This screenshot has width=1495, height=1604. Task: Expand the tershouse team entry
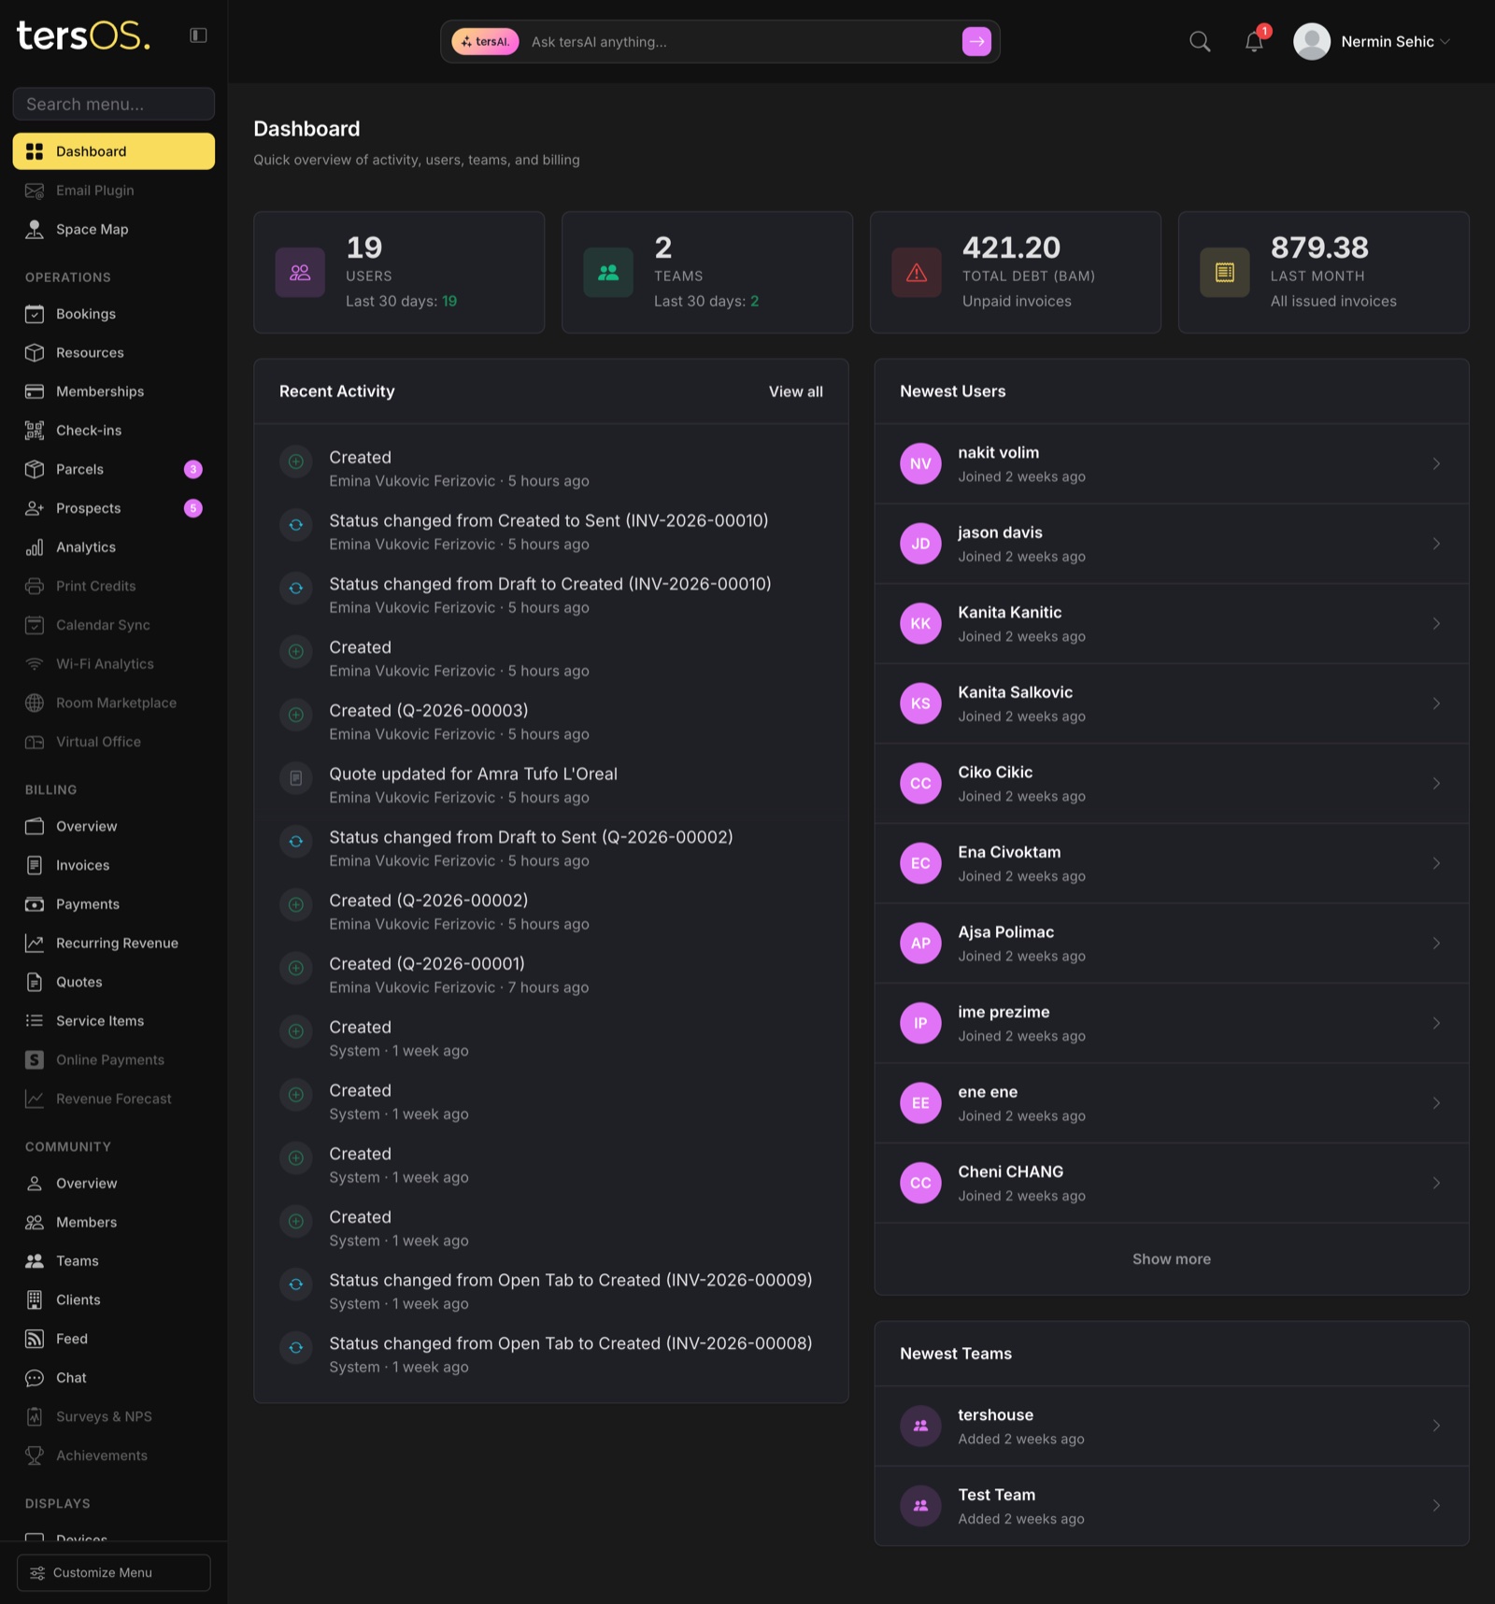tap(1437, 1425)
